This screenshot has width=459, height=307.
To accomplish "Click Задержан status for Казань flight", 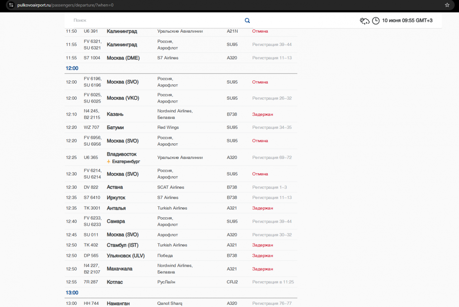I will coord(262,114).
